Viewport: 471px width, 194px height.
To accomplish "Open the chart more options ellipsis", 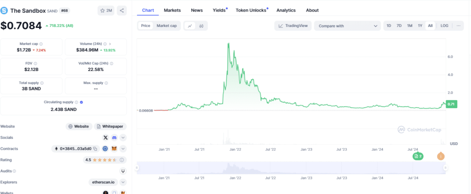I will 459,26.
